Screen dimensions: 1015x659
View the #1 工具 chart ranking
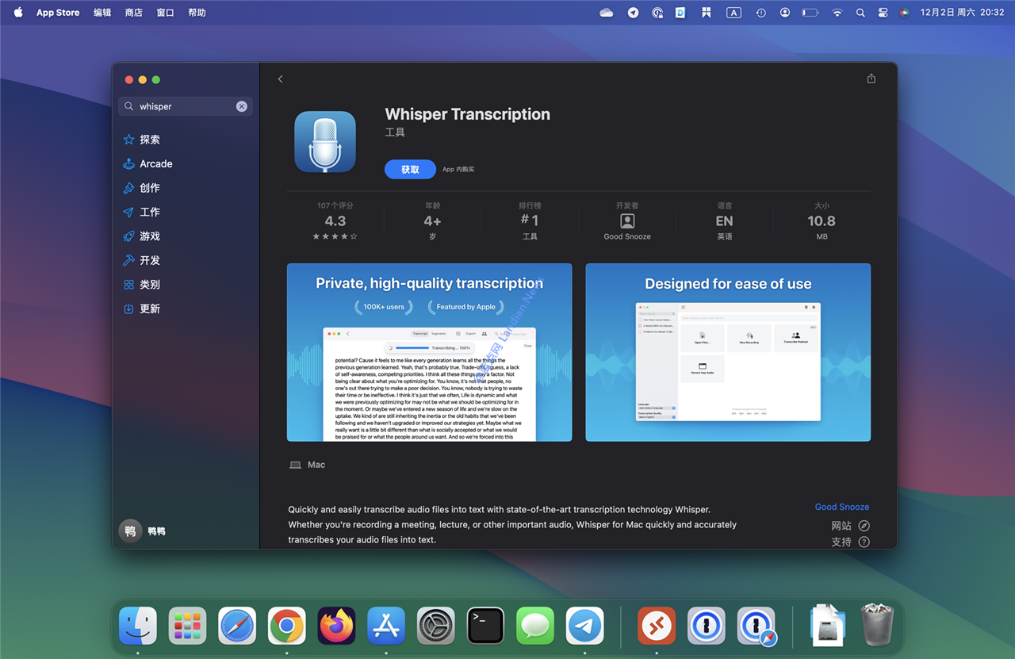(x=530, y=221)
